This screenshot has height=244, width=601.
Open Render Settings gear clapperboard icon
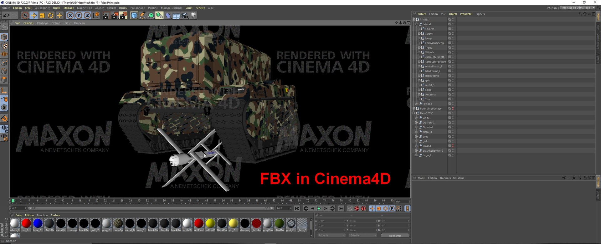point(123,15)
